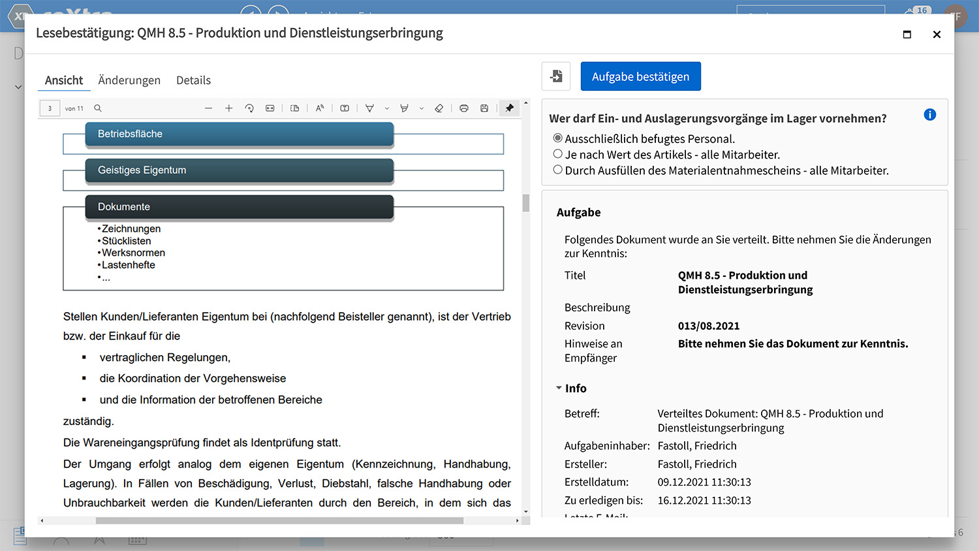Add a text box annotation
This screenshot has width=979, height=551.
345,108
